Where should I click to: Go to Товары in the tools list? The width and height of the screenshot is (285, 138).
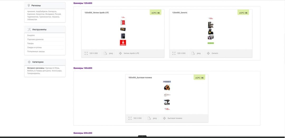pyautogui.click(x=31, y=44)
